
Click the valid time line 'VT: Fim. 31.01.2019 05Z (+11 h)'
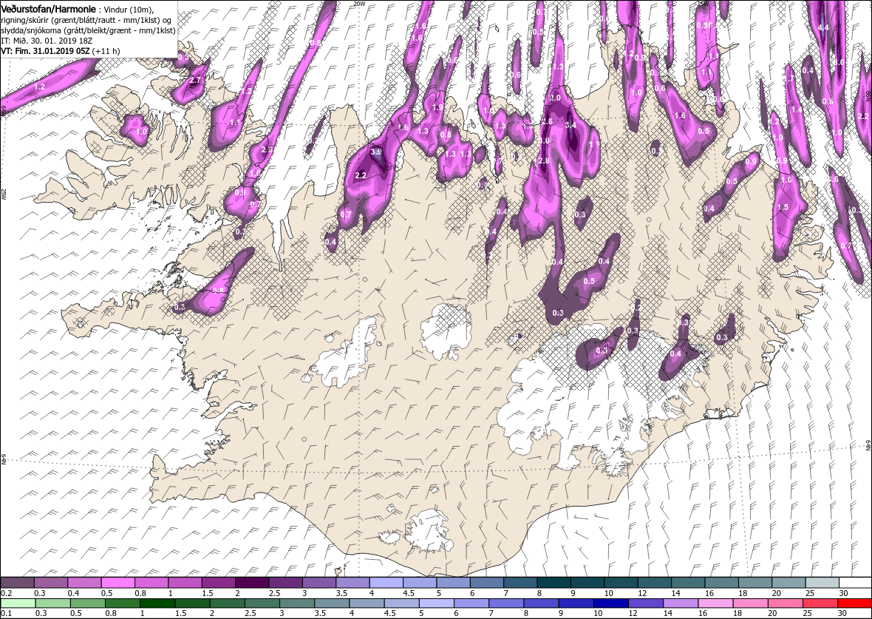coord(60,50)
